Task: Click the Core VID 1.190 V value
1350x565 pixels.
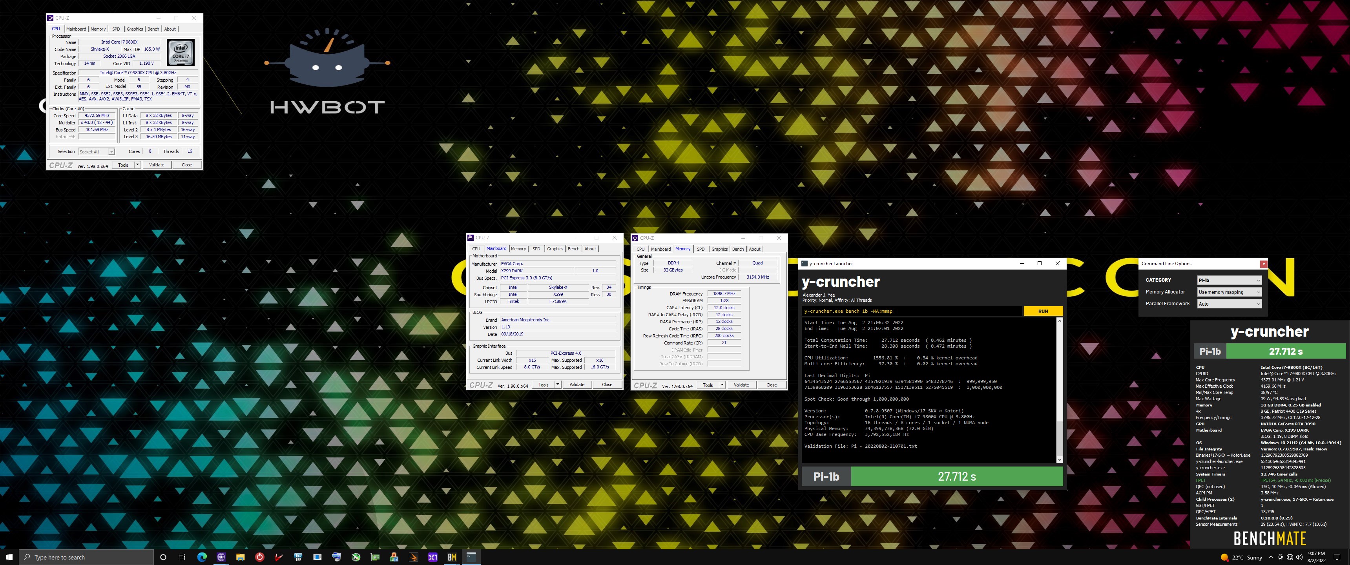Action: click(147, 64)
